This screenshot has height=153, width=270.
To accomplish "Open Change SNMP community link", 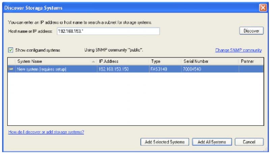I will [x=239, y=50].
